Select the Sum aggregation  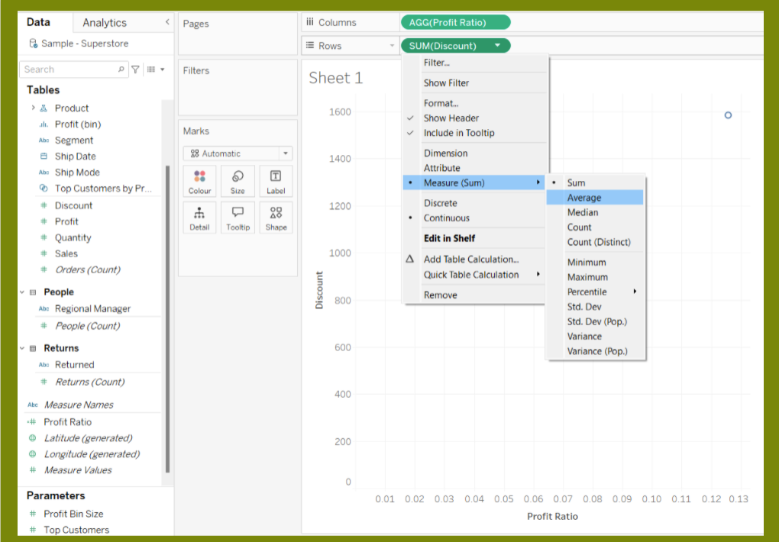[x=576, y=182]
